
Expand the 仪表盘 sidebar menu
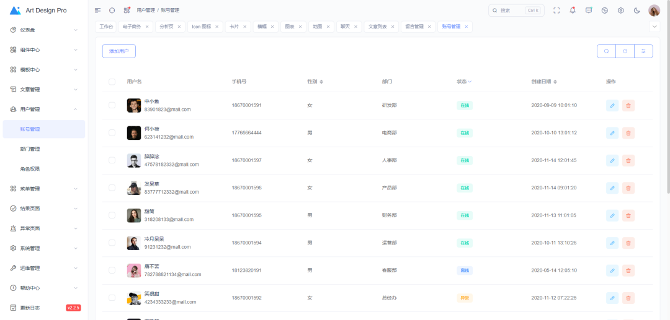[x=43, y=30]
